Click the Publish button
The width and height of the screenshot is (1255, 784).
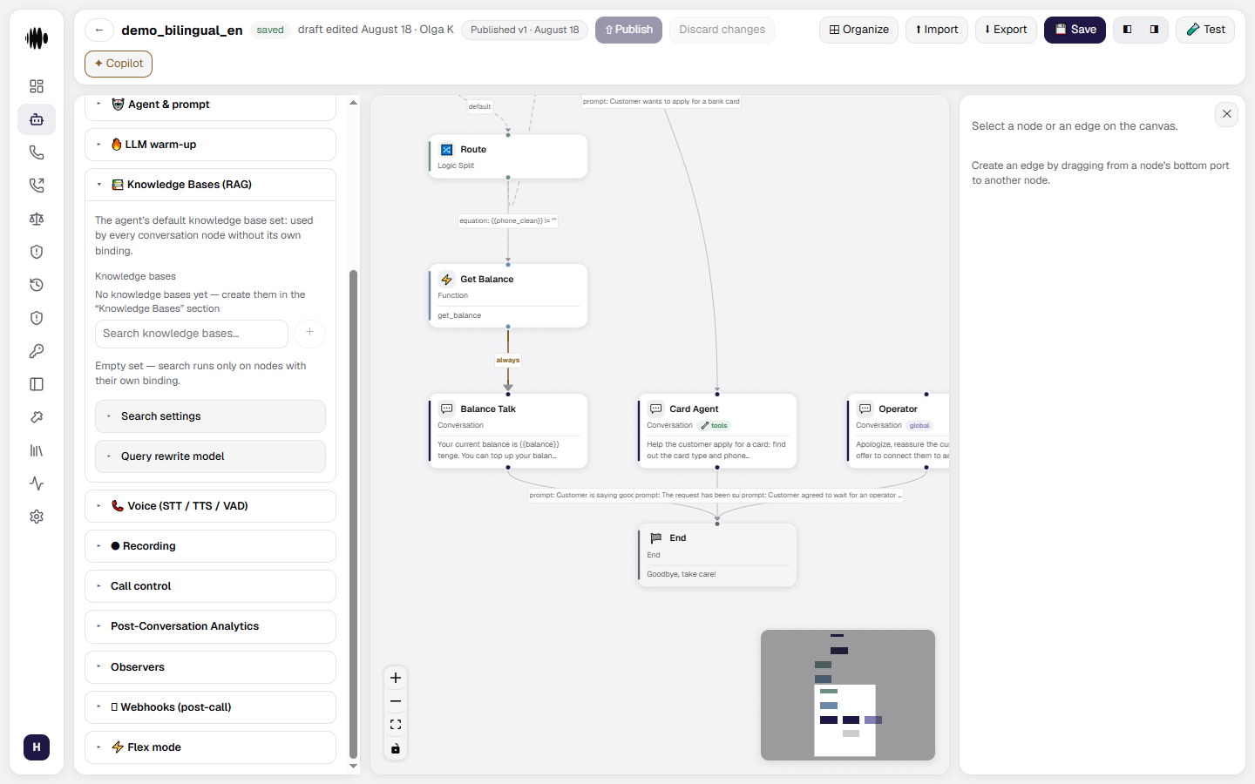click(x=628, y=30)
